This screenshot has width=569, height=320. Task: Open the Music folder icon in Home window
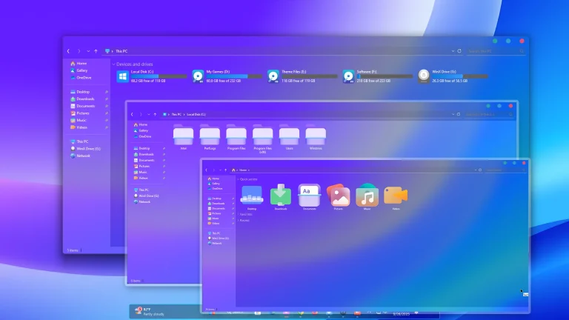pos(367,196)
